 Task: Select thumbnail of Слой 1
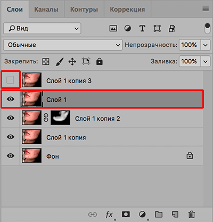32,99
